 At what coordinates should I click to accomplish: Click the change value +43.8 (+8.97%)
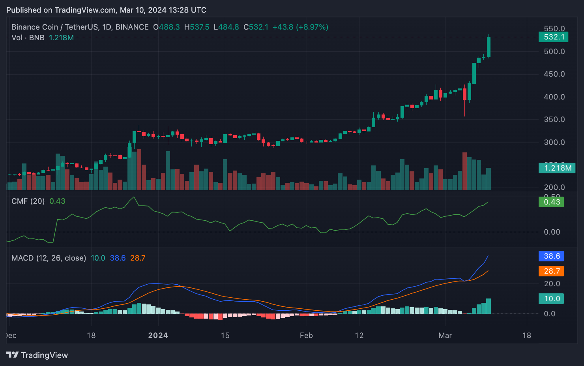point(300,27)
